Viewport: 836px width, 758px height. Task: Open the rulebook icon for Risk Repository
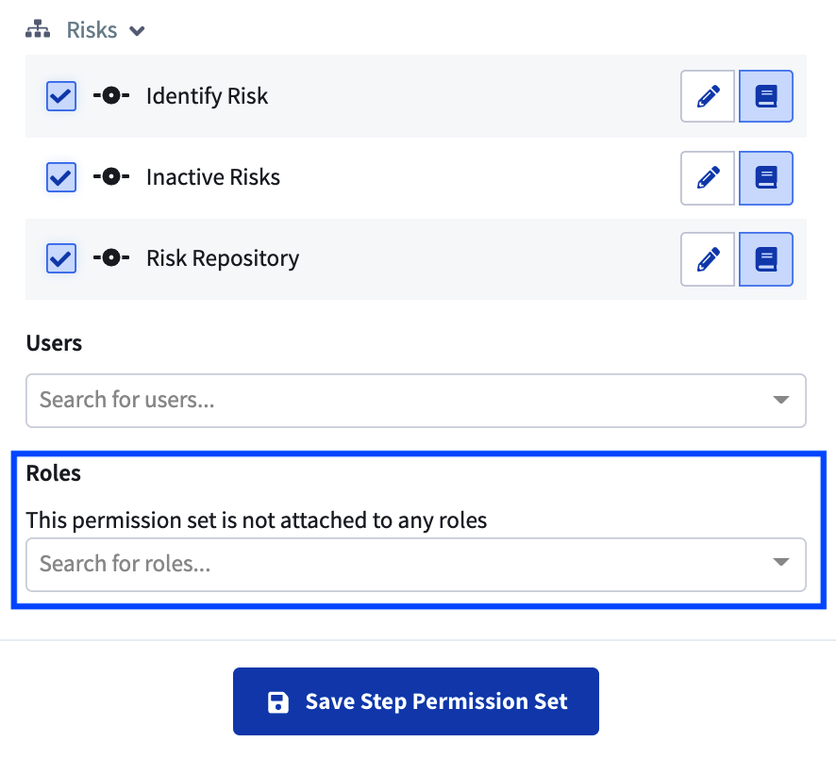(766, 258)
